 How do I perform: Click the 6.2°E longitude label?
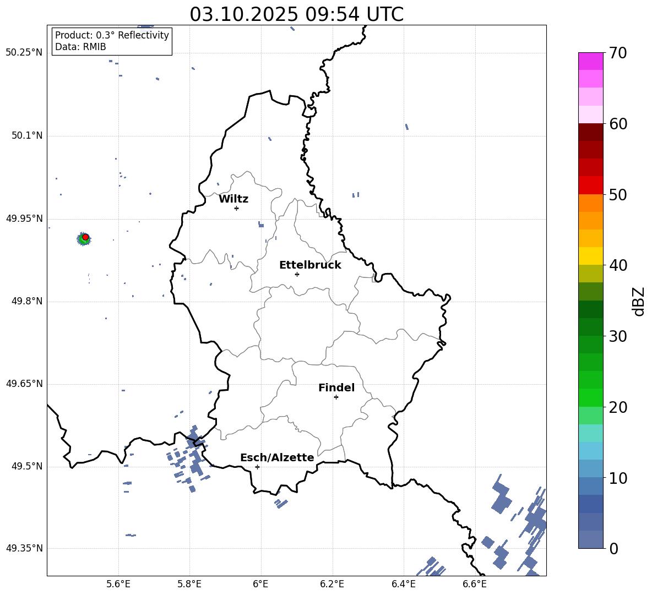332,584
